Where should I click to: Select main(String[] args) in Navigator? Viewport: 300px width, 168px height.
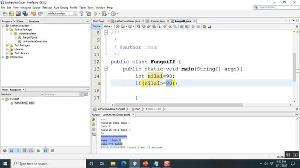pyautogui.click(x=24, y=103)
